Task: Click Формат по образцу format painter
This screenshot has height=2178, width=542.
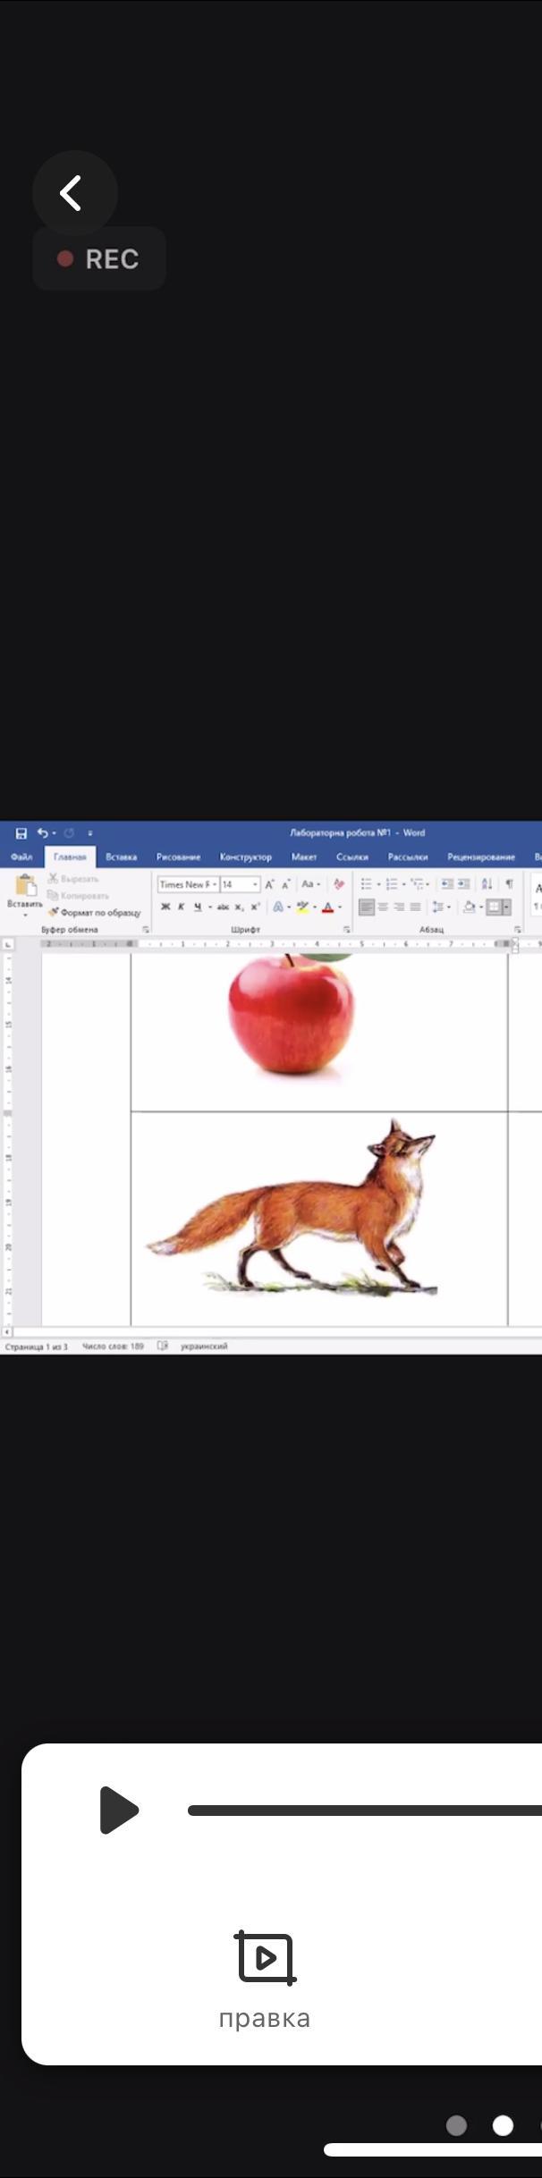Action: [95, 912]
